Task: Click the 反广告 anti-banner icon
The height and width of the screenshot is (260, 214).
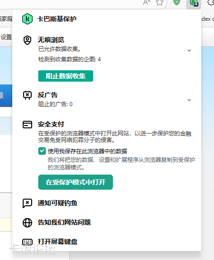Action: [x=27, y=95]
